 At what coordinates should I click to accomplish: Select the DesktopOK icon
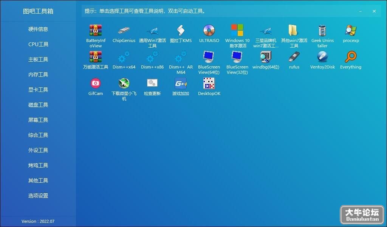[x=209, y=83]
